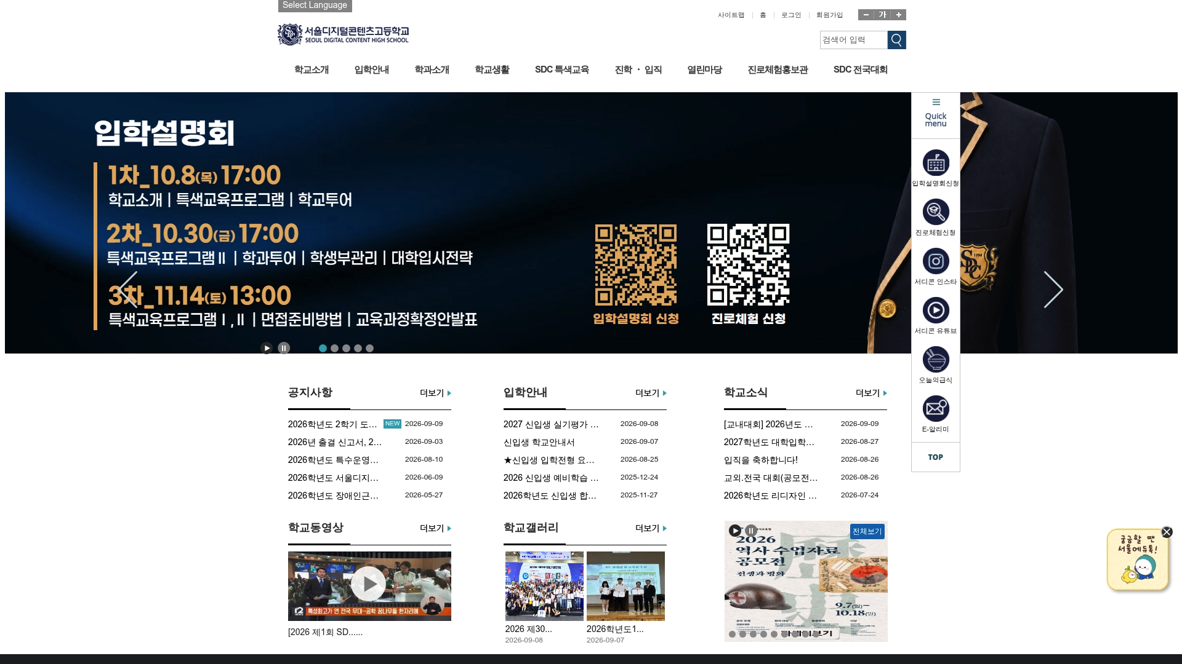Open 학과소개 main menu
The width and height of the screenshot is (1182, 664).
(x=432, y=69)
